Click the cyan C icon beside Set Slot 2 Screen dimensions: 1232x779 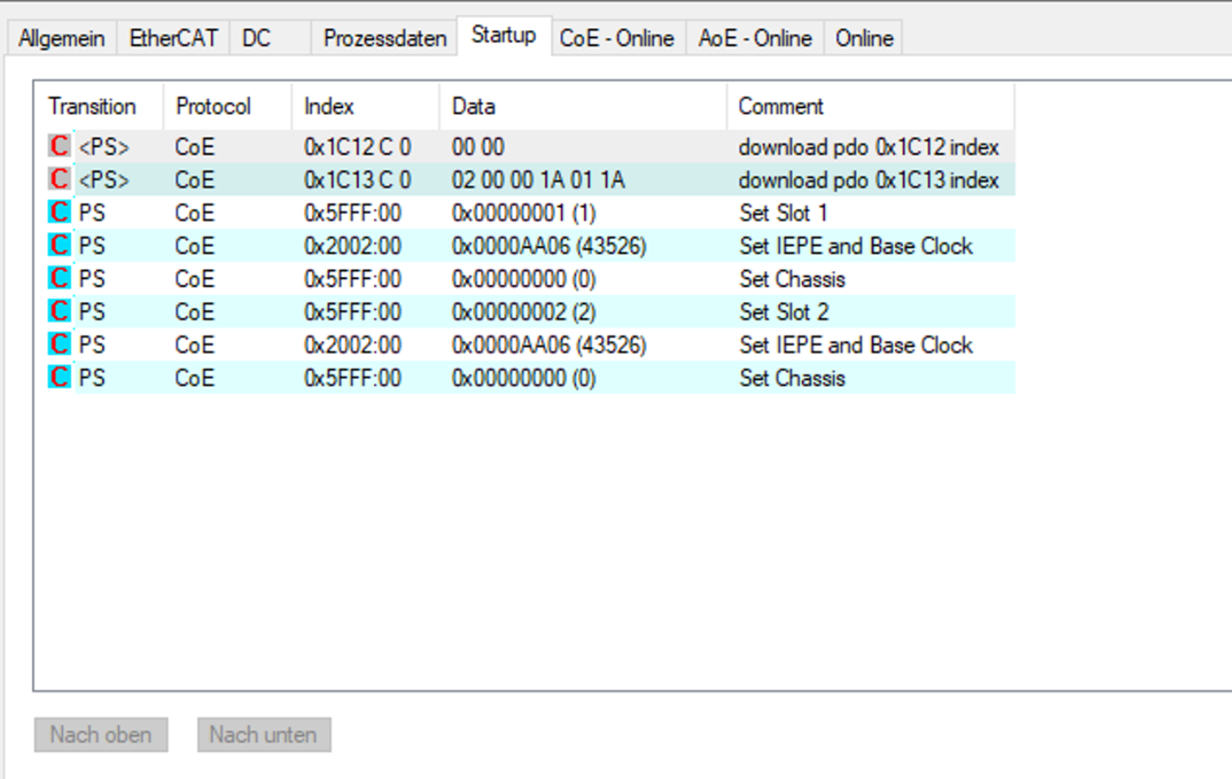(x=59, y=311)
